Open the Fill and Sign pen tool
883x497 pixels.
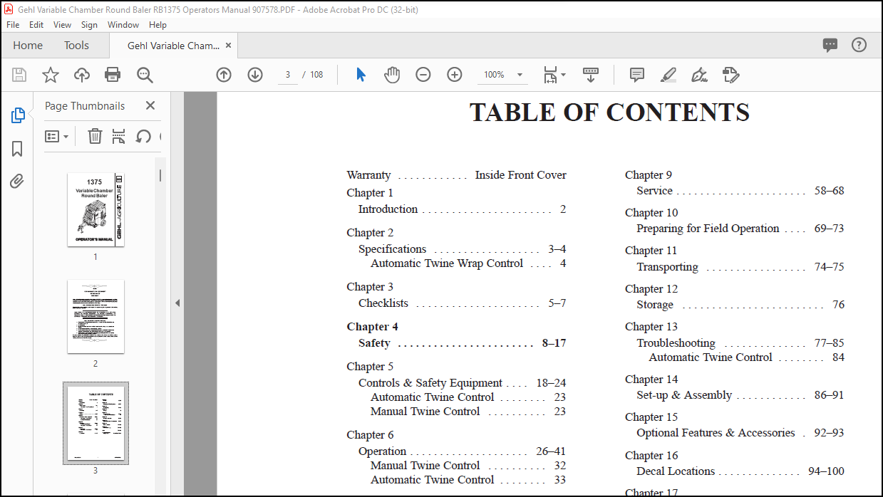pos(699,75)
